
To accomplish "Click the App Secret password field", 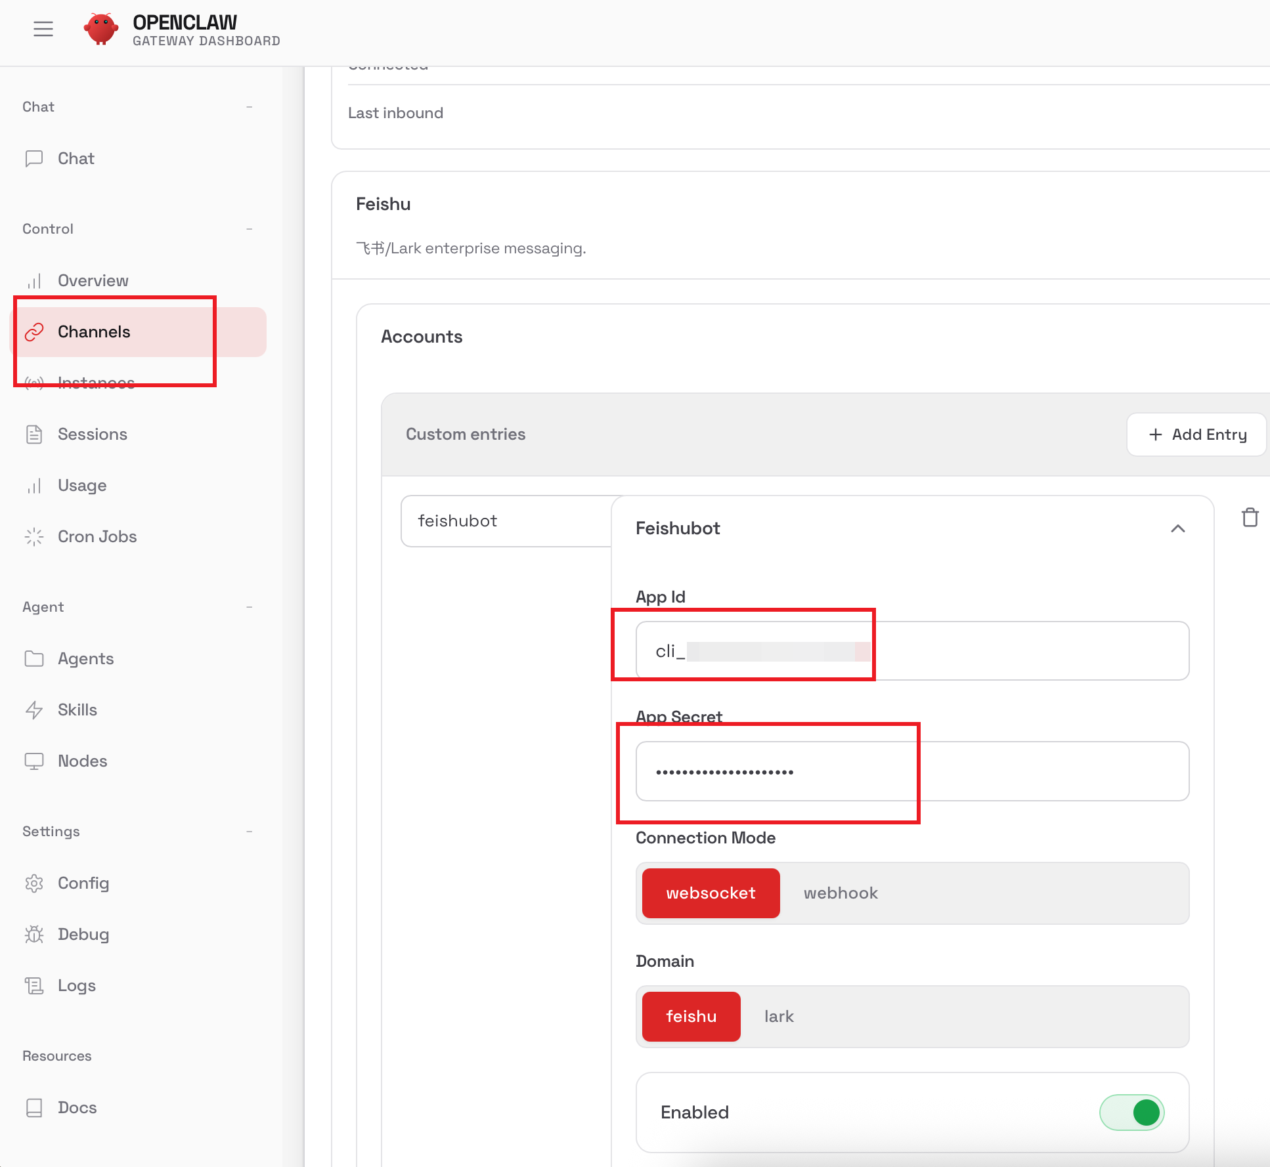I will (911, 771).
